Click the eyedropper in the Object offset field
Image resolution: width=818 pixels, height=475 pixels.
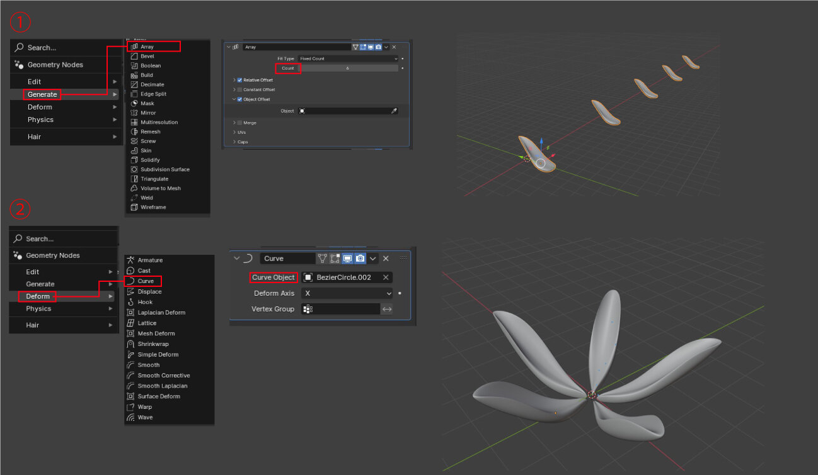(394, 111)
